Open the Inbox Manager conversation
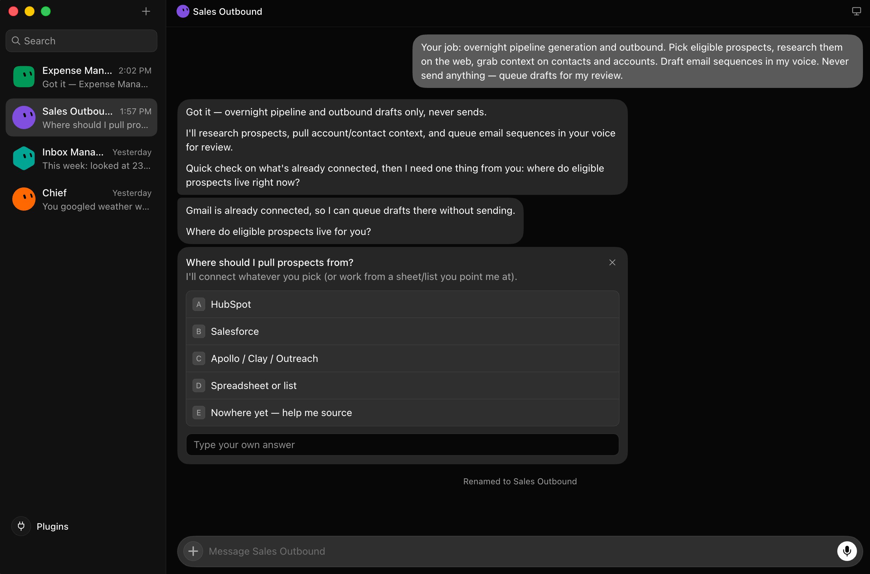The width and height of the screenshot is (870, 574). [x=81, y=159]
